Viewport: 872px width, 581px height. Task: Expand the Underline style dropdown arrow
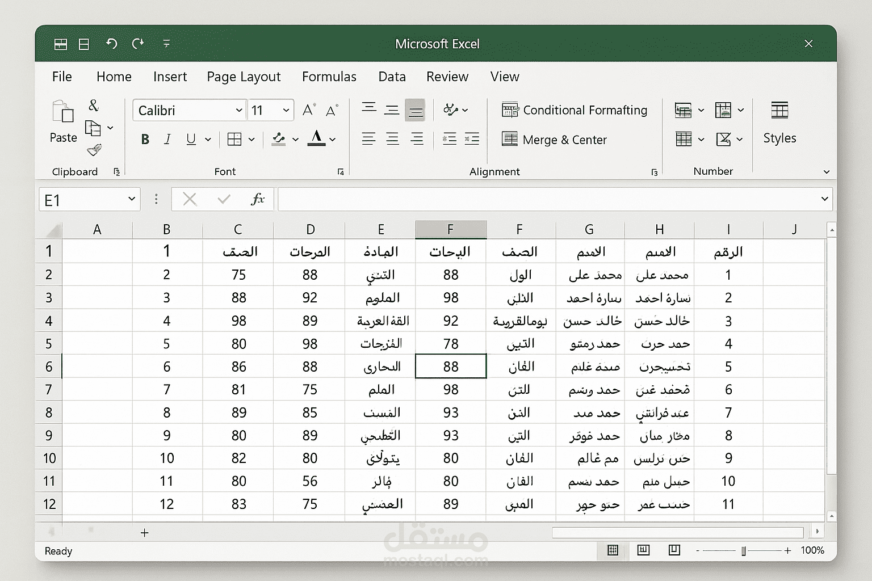[x=208, y=140]
